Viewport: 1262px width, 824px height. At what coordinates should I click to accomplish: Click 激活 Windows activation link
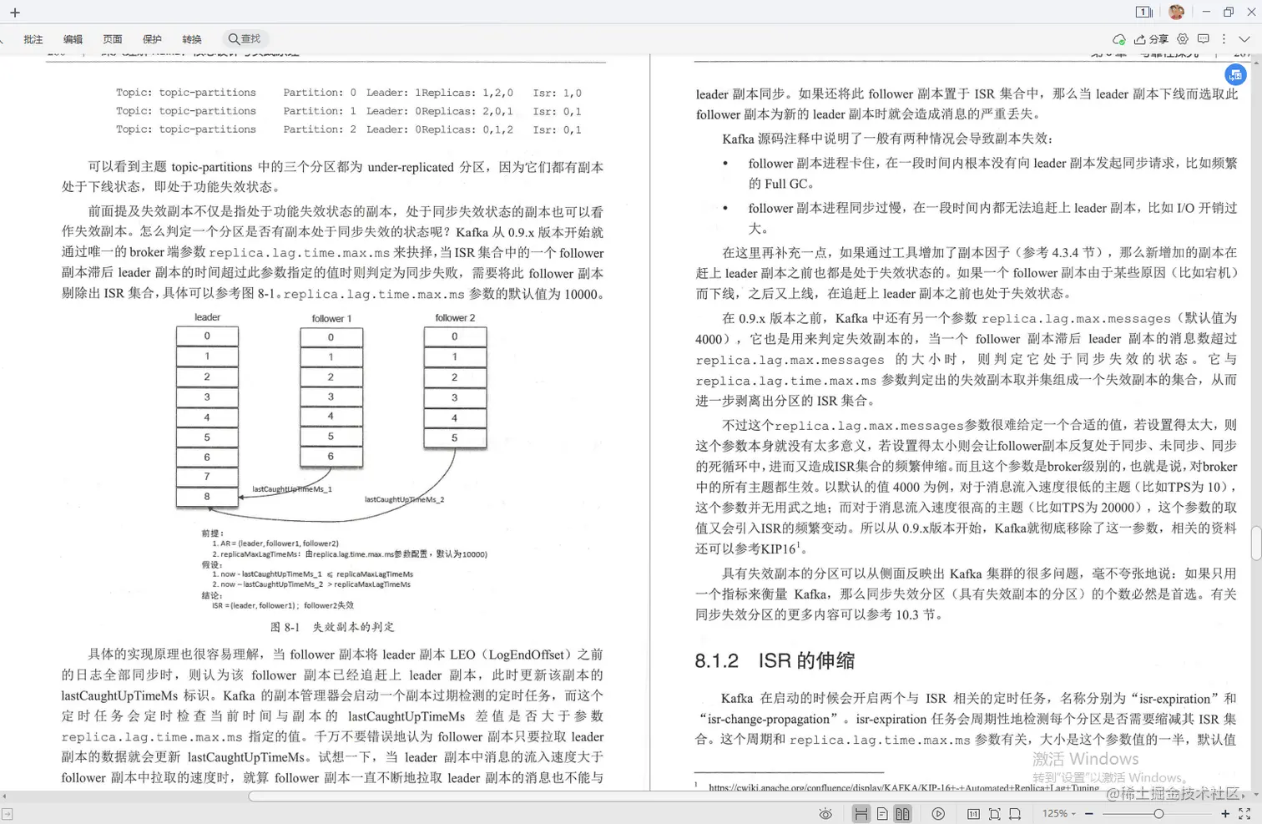(x=1085, y=758)
